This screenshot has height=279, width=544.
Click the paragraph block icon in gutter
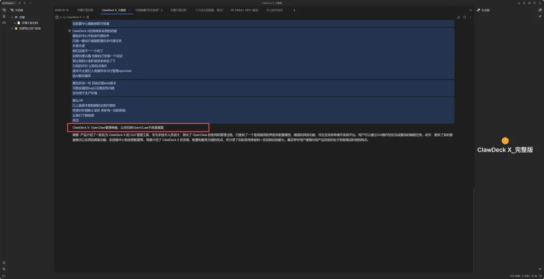(x=70, y=31)
